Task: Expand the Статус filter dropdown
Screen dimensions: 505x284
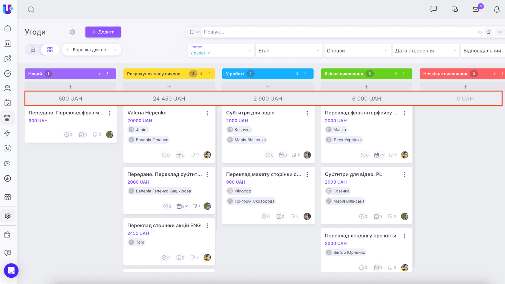Action: click(x=221, y=50)
